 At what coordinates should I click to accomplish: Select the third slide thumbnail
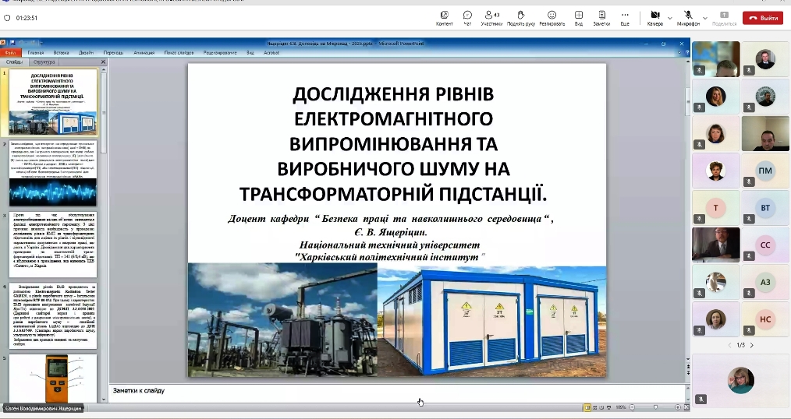[x=53, y=244]
